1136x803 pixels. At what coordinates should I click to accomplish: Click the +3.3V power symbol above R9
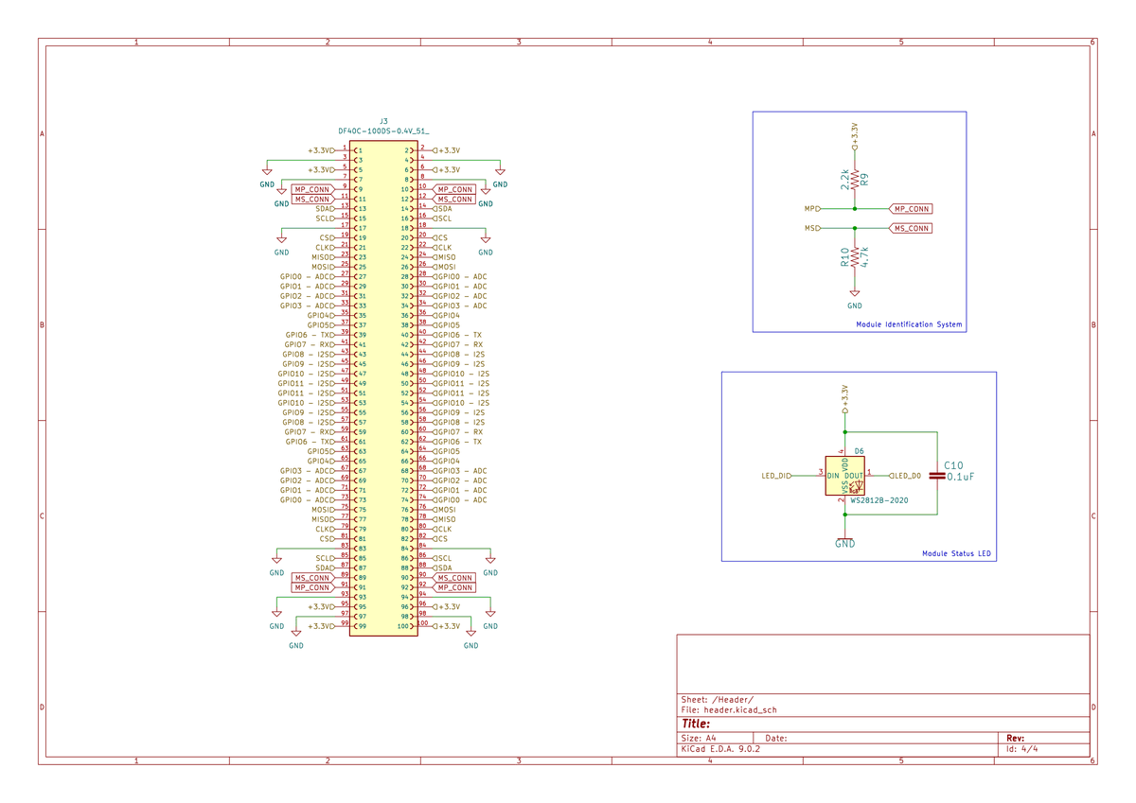855,137
